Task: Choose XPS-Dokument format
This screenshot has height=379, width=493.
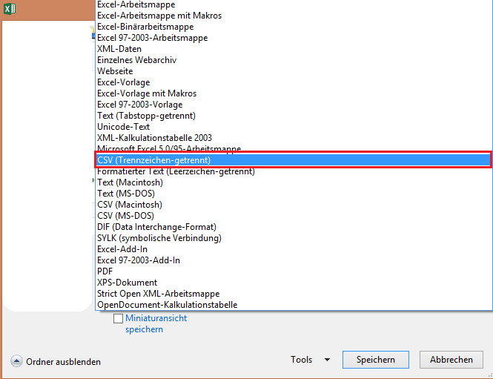Action: tap(294, 283)
